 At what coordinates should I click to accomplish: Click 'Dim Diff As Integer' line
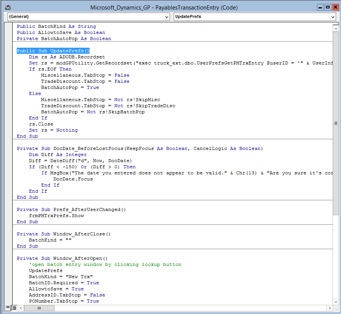[58, 155]
